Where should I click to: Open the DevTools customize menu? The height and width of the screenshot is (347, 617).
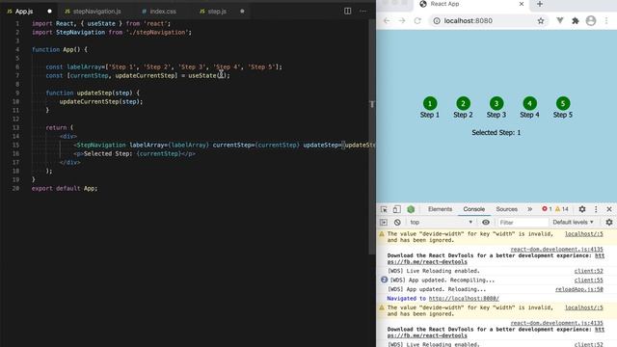[596, 209]
